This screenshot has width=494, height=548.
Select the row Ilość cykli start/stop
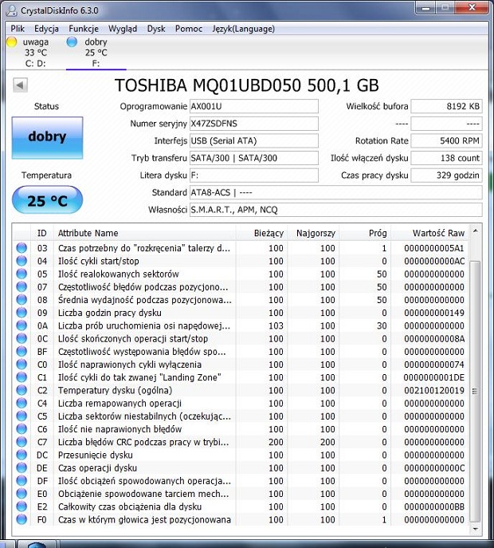(241, 261)
